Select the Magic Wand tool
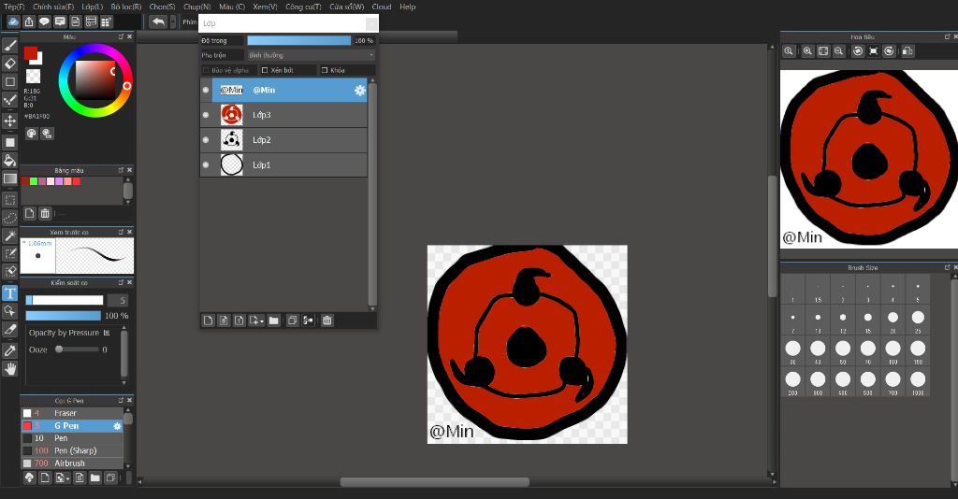 click(9, 235)
